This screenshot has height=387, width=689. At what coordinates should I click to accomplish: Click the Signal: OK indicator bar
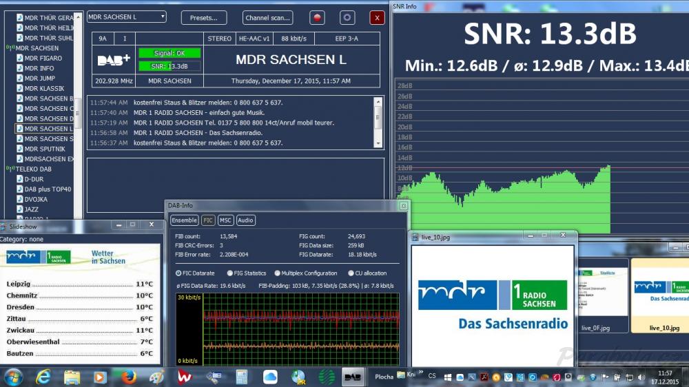[x=169, y=53]
